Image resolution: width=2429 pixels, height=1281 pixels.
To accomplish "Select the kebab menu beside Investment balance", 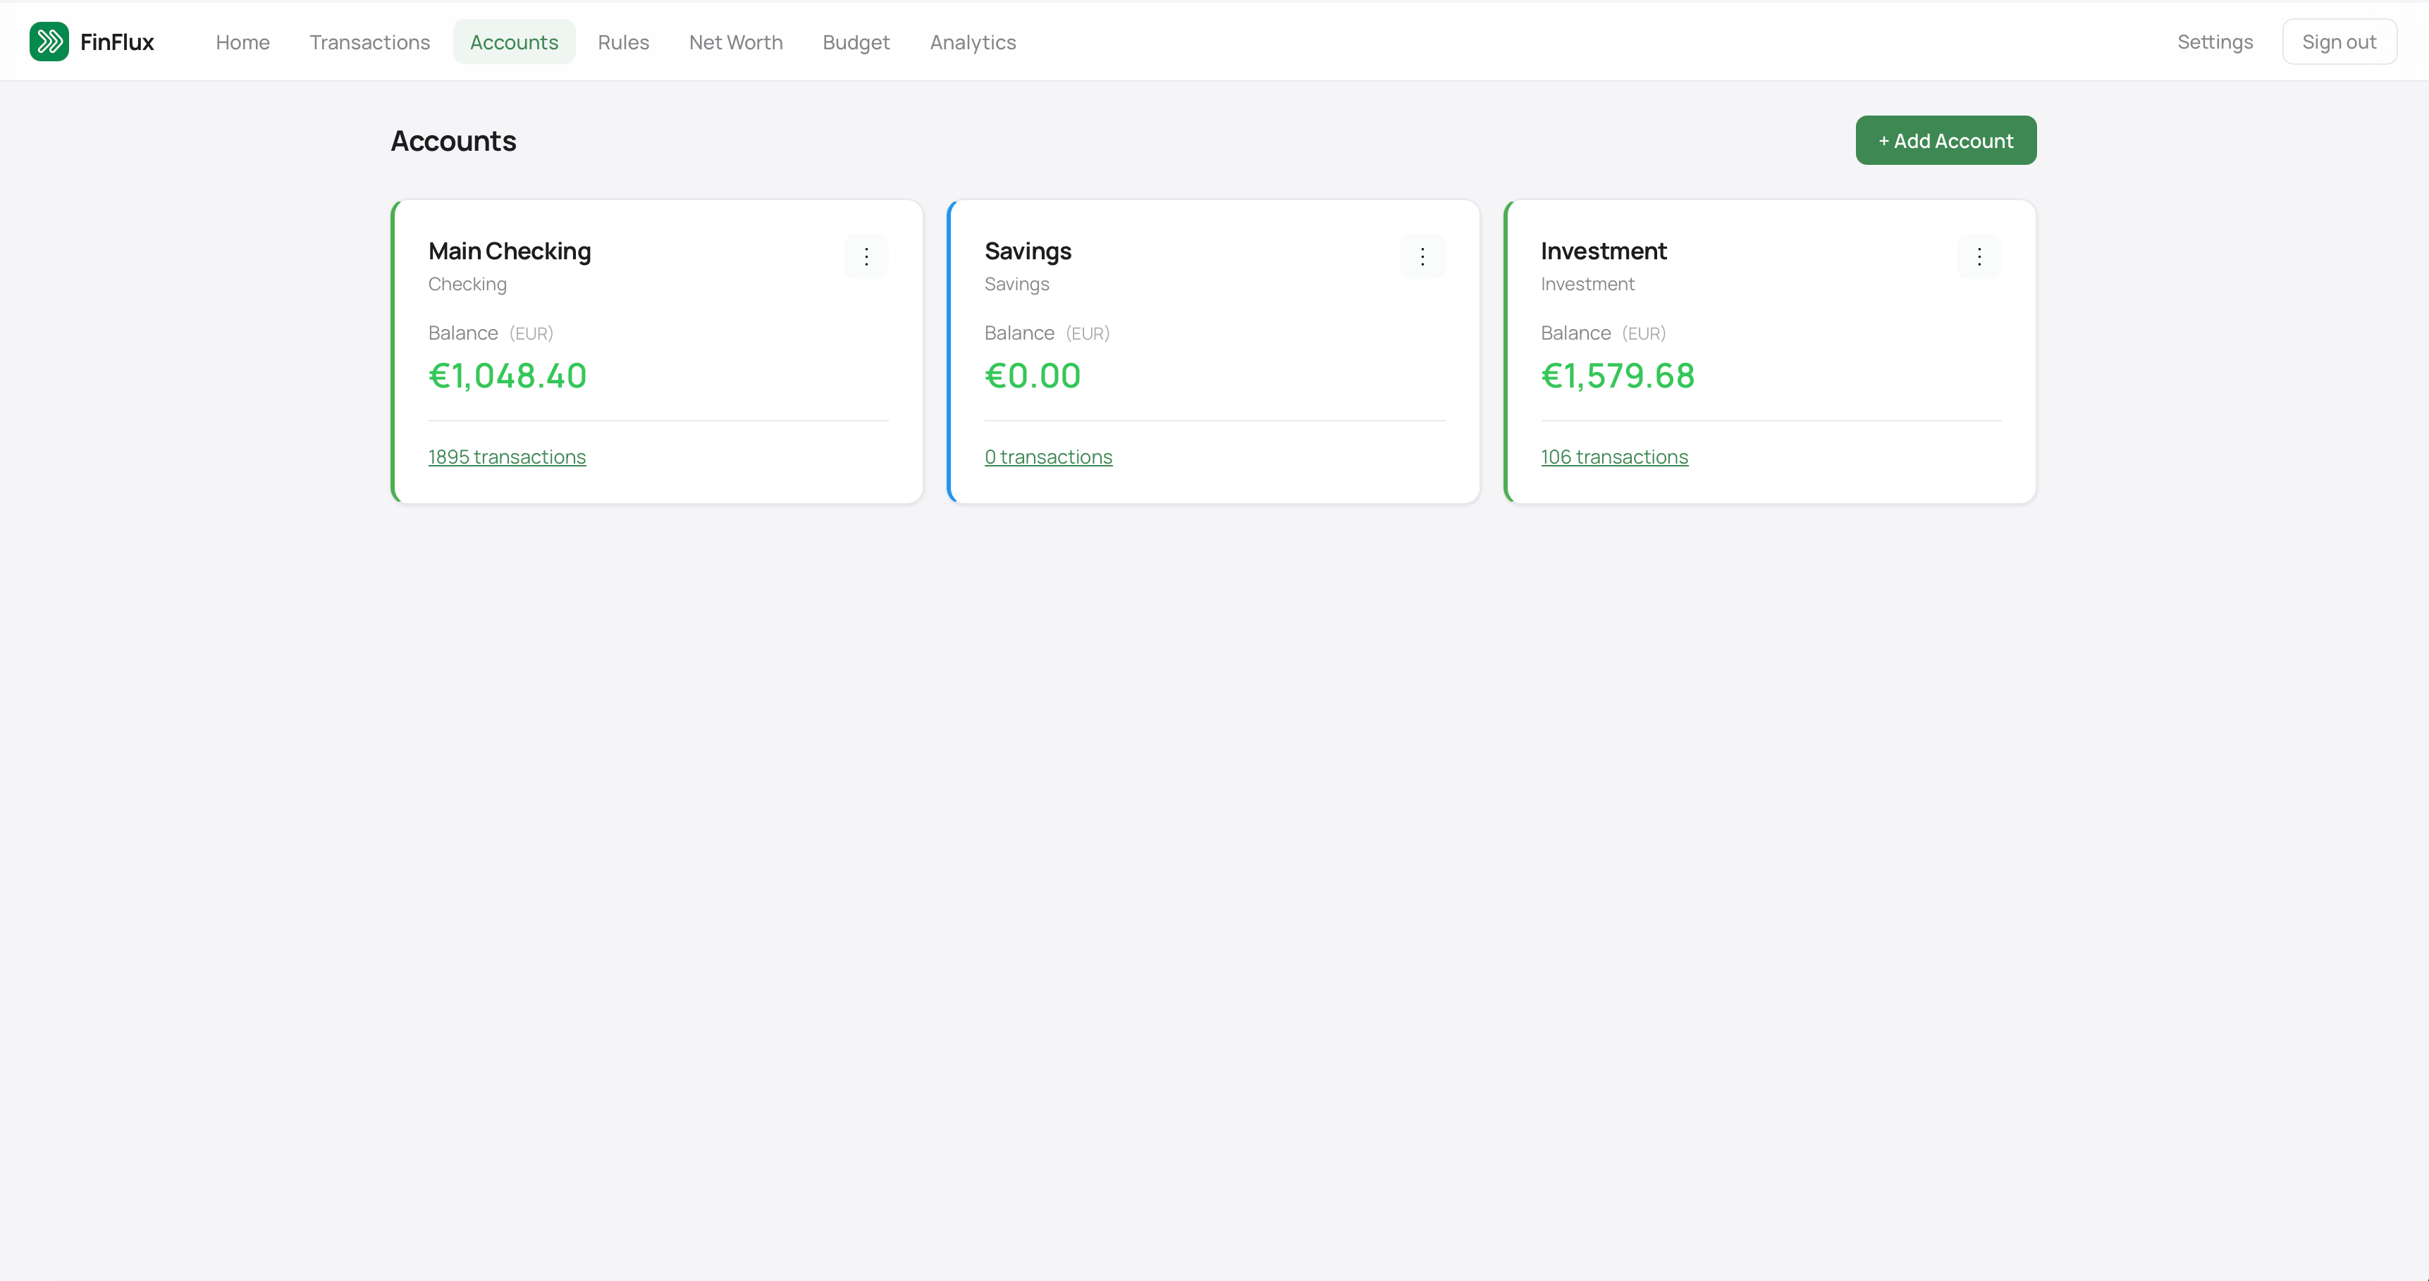I will point(1979,256).
